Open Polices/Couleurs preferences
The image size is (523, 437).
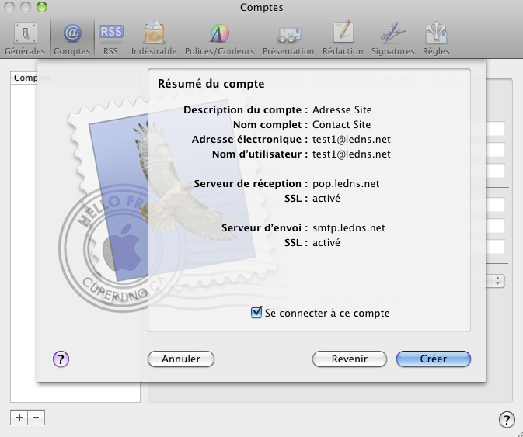click(218, 37)
